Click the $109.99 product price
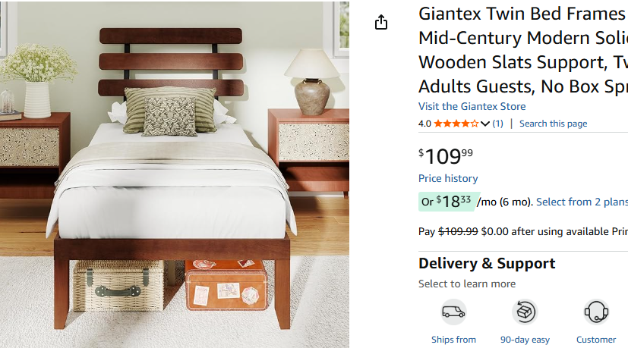Image resolution: width=628 pixels, height=348 pixels. point(446,156)
